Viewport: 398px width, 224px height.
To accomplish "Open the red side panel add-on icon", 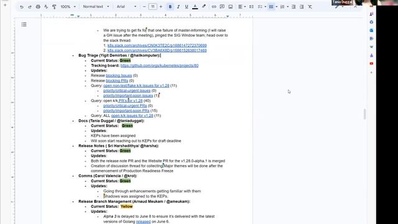I will 371,63.
